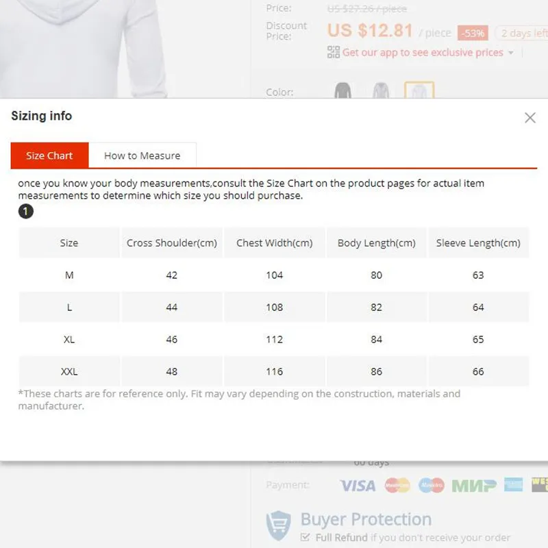The image size is (548, 548).
Task: Click the Maestro payment icon
Action: (432, 485)
